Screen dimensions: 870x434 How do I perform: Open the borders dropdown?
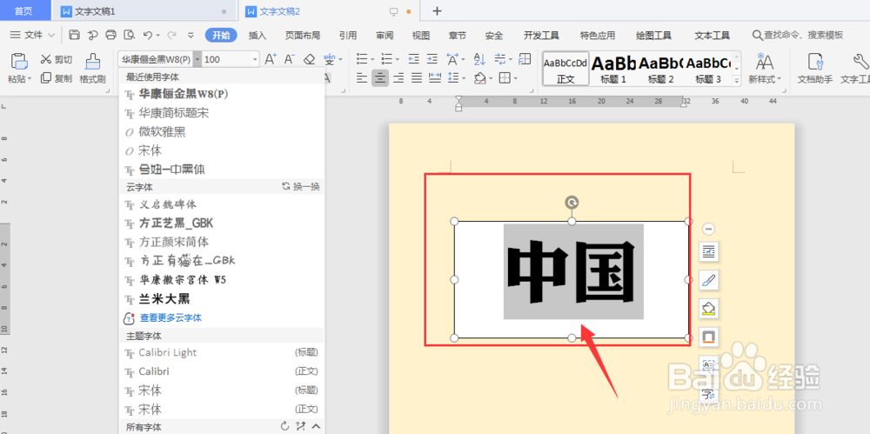click(x=515, y=78)
